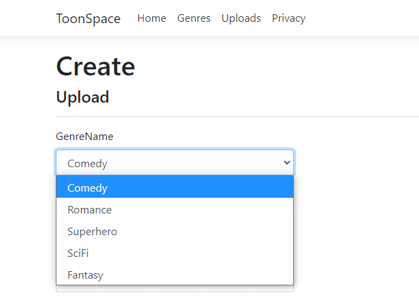
Task: Pick Superhero genre option
Action: click(175, 231)
